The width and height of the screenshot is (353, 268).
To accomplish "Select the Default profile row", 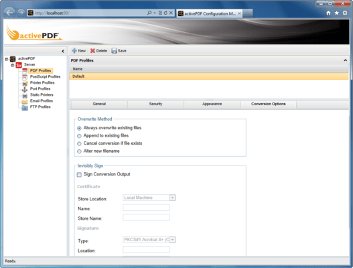I will [209, 76].
